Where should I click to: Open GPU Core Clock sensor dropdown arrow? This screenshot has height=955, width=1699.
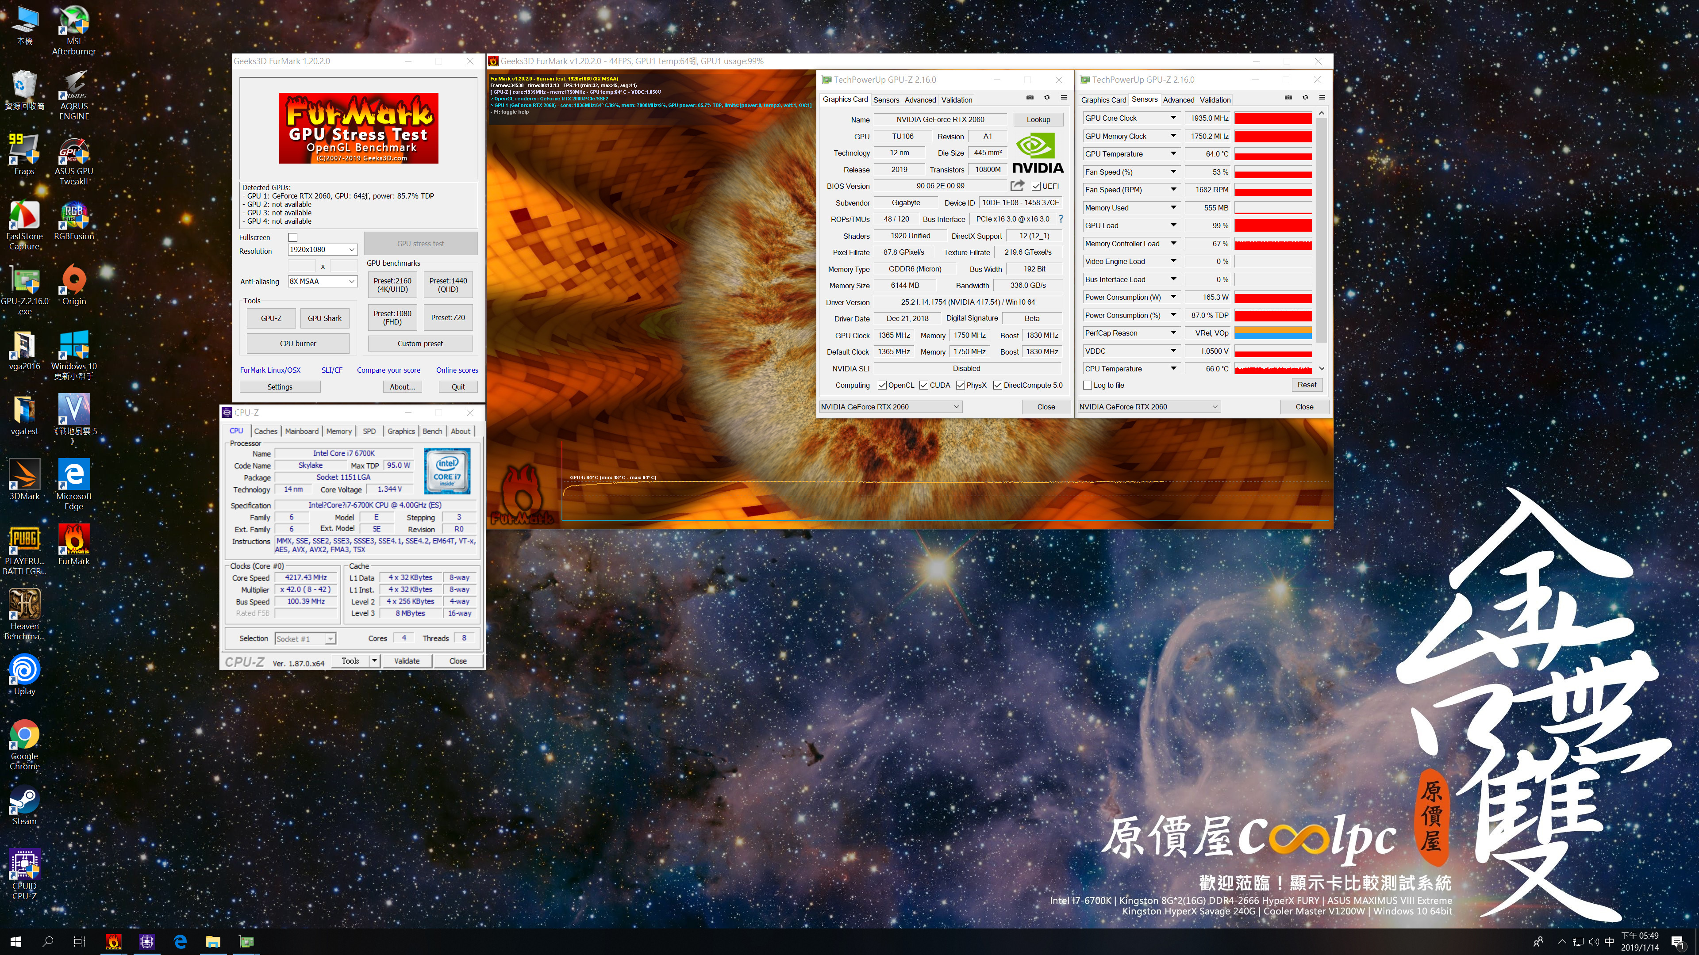click(1172, 118)
